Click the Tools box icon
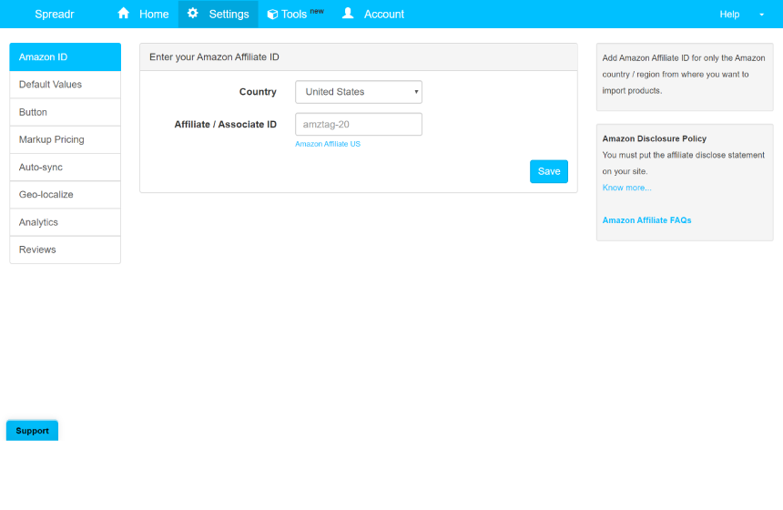Viewport: 783px width, 510px height. (272, 15)
